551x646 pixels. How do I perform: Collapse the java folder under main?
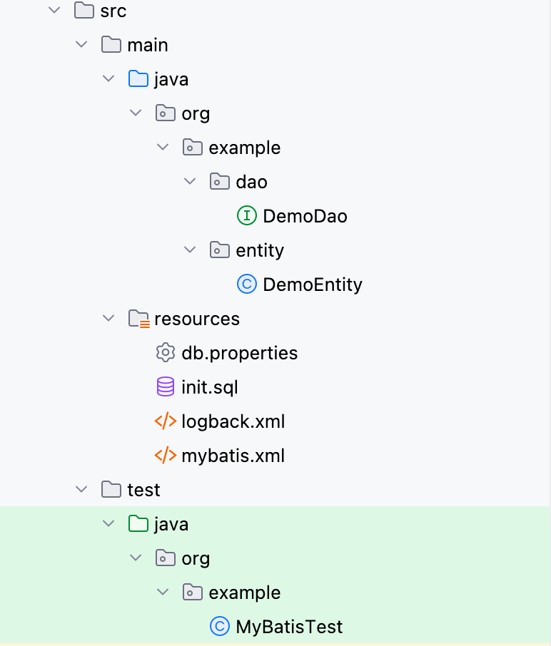pos(108,78)
